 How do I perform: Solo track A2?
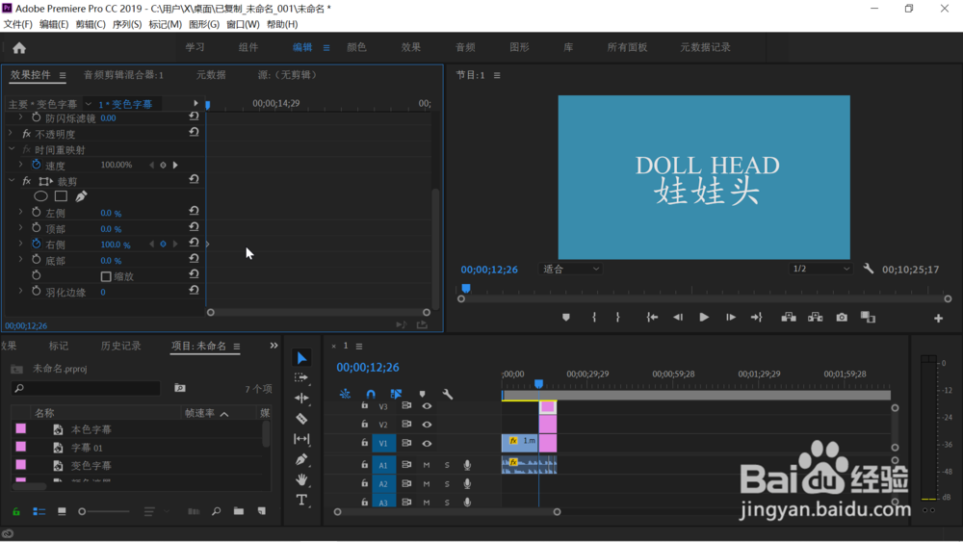(x=447, y=483)
